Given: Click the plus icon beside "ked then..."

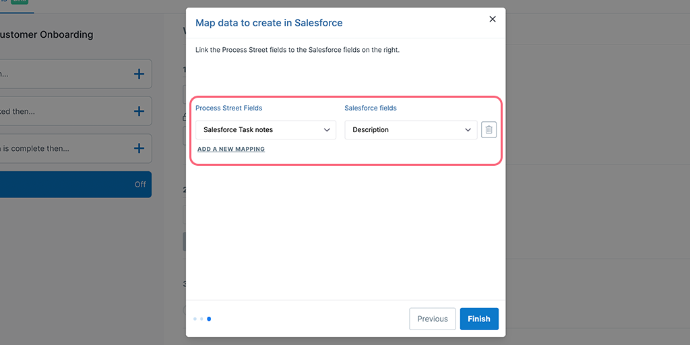Looking at the screenshot, I should (139, 111).
